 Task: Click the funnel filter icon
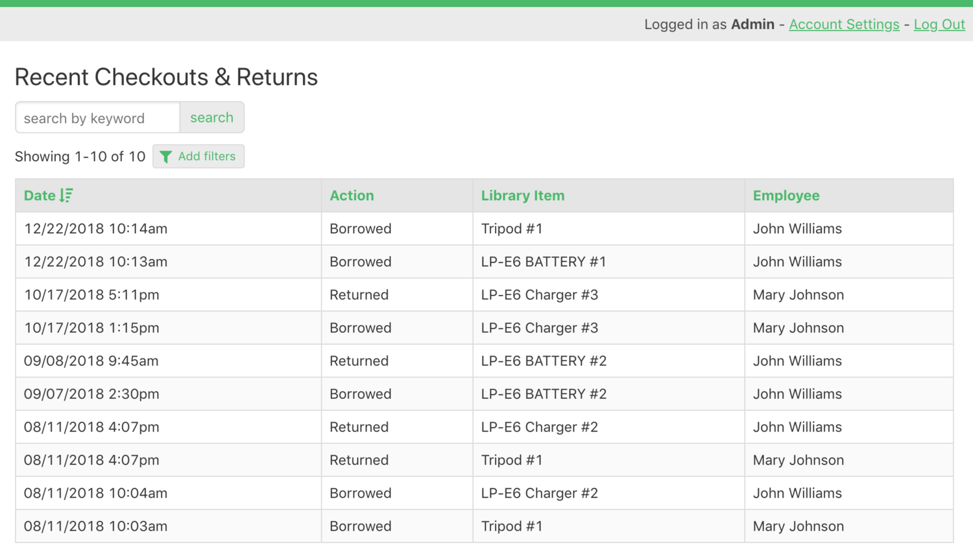click(x=166, y=157)
